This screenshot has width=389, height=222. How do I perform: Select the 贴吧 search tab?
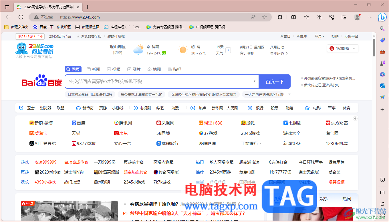click(x=174, y=69)
